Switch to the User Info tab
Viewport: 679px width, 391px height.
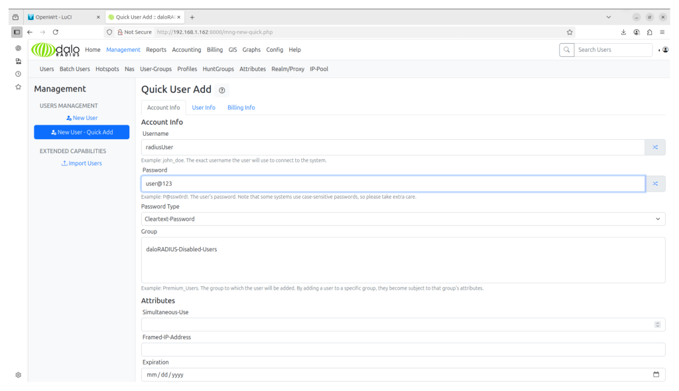(x=204, y=107)
